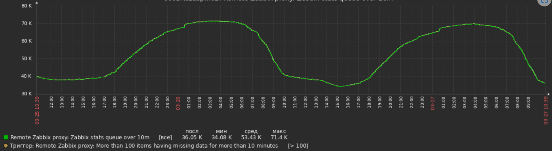Click the 'макс' column header
The image size is (552, 151).
(x=279, y=131)
